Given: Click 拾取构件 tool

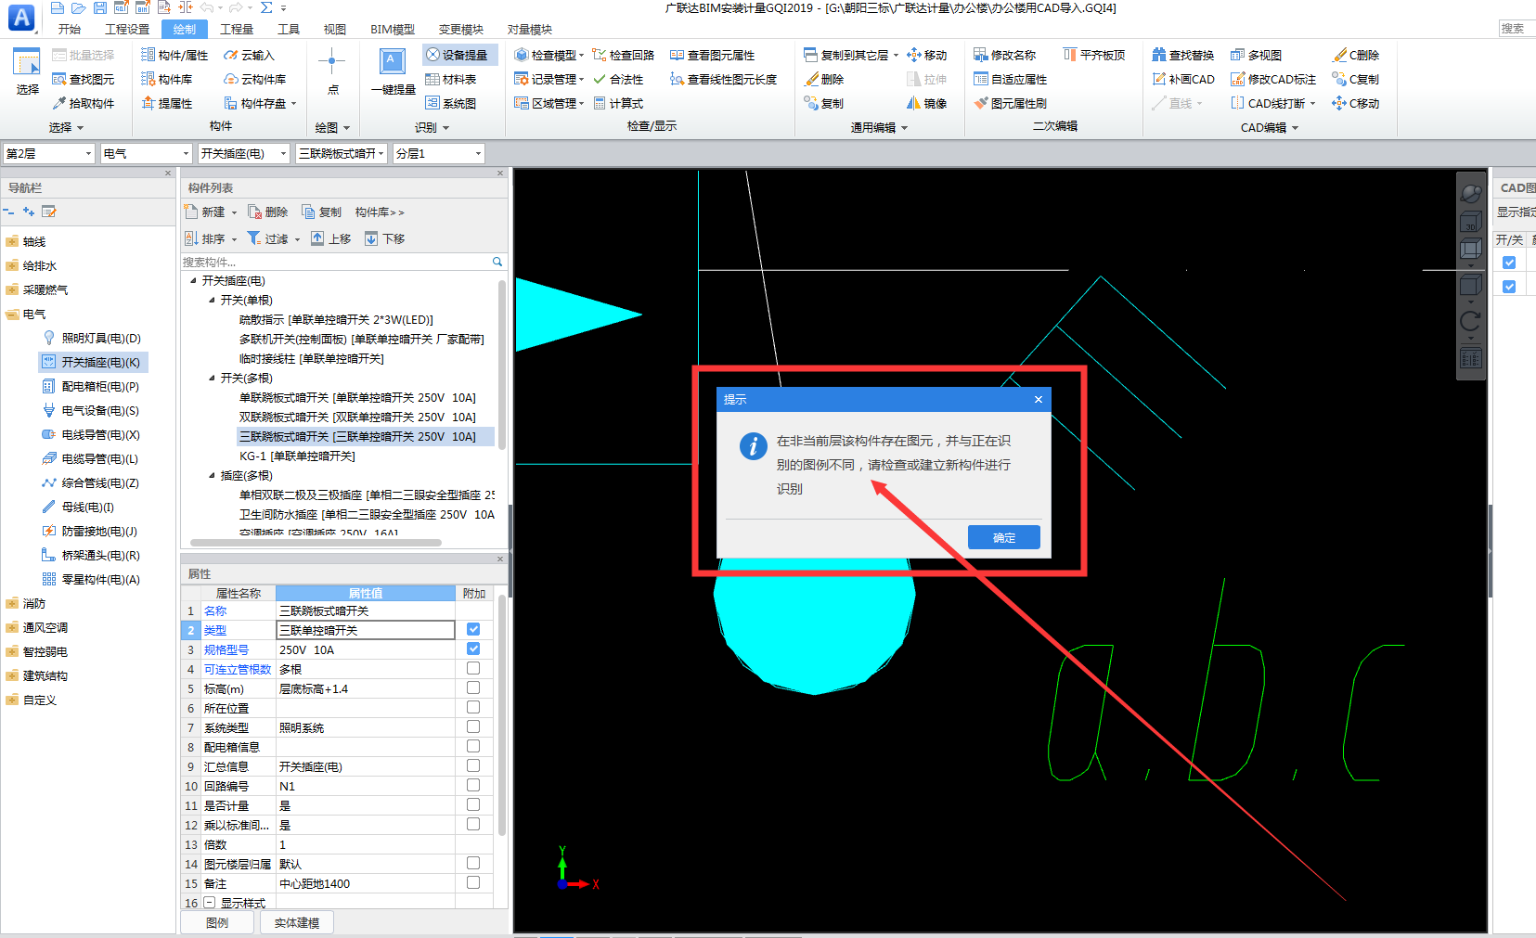Looking at the screenshot, I should click(x=84, y=103).
